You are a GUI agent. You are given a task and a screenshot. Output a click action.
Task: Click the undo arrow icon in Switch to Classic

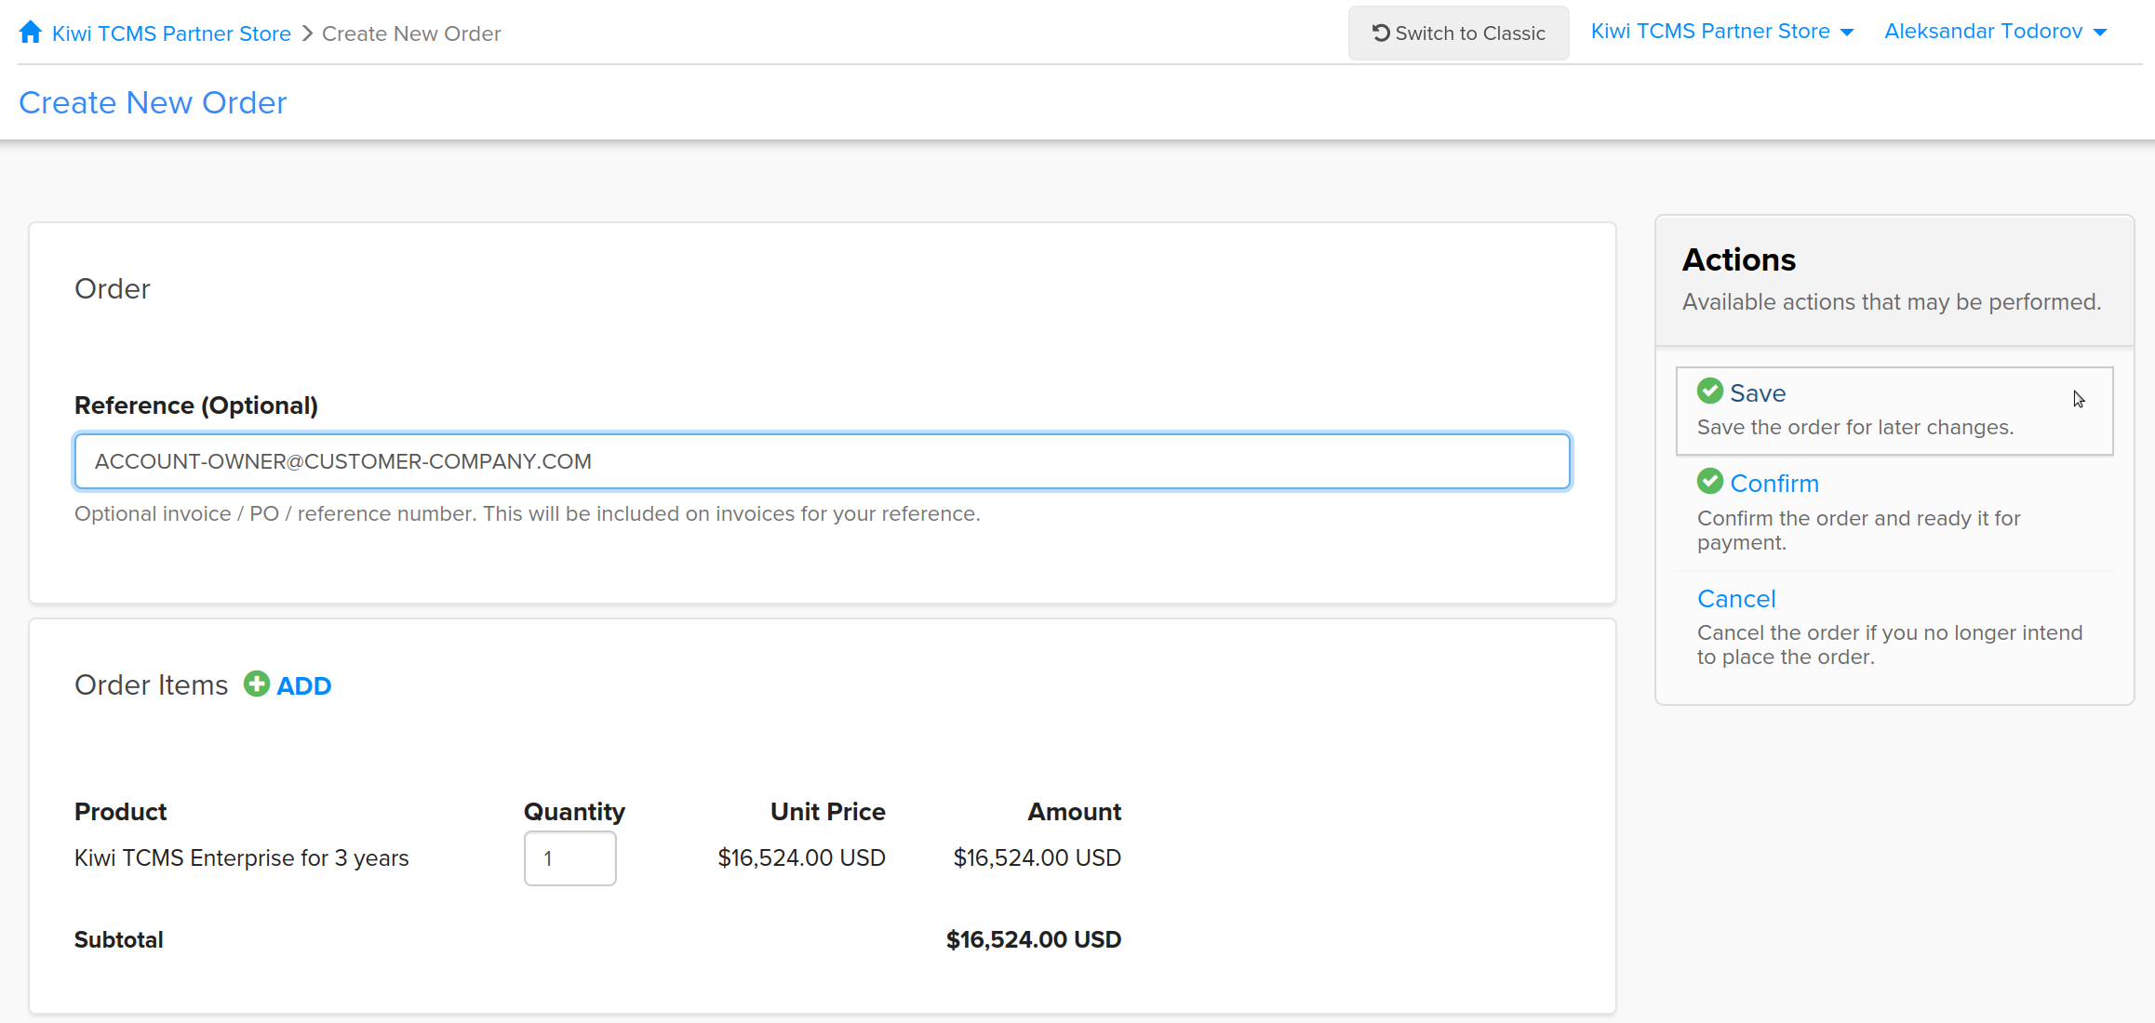(1381, 33)
